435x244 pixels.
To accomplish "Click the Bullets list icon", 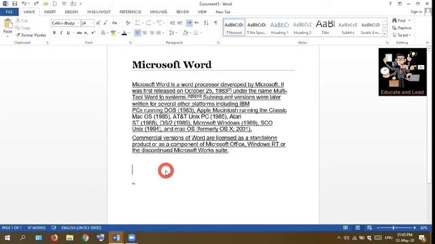I will (x=137, y=23).
